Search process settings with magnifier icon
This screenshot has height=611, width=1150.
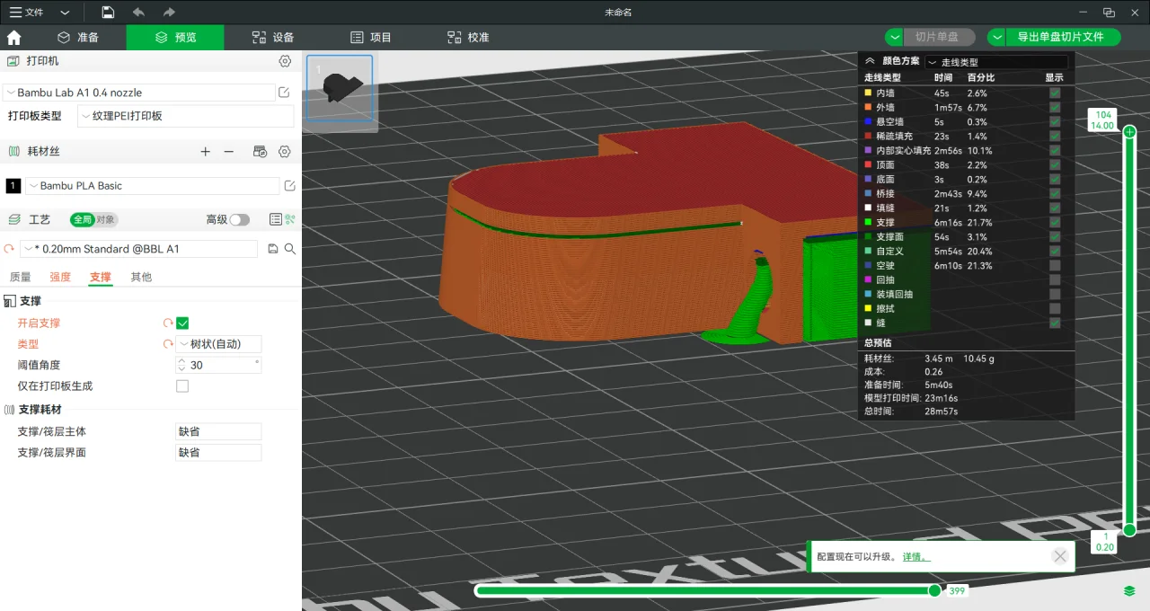(x=290, y=249)
